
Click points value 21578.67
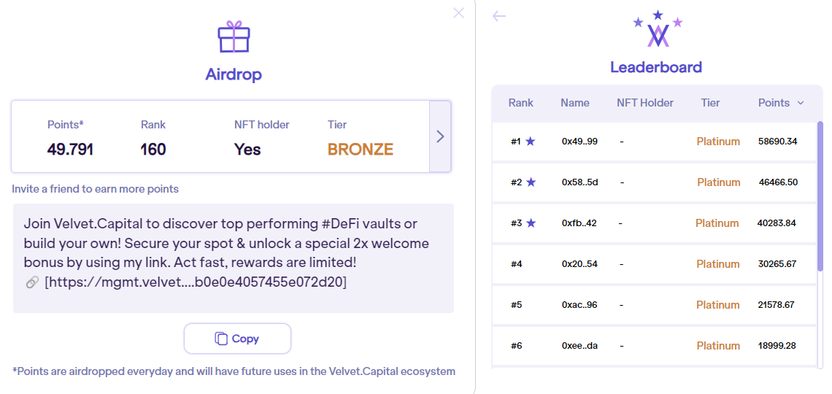[x=776, y=305]
